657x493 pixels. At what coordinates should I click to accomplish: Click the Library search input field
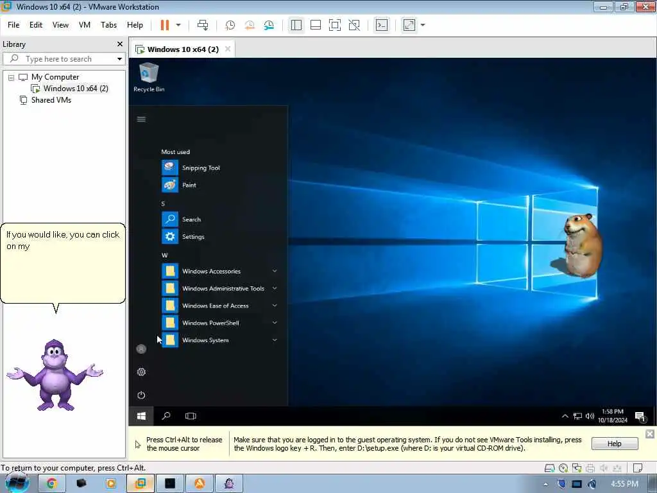click(63, 59)
